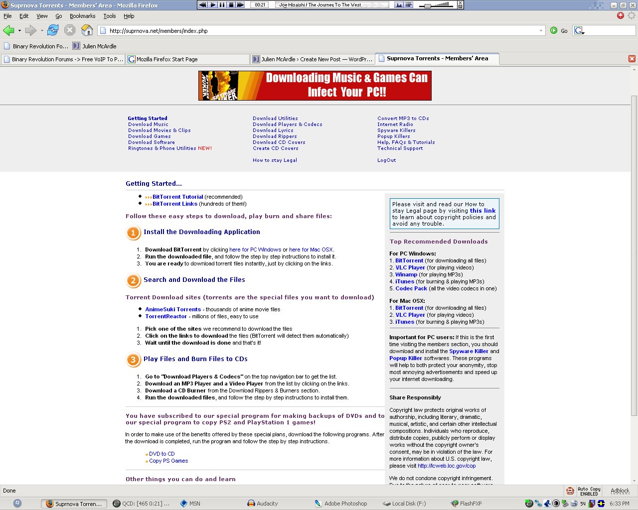Open the Go menu

click(x=59, y=16)
